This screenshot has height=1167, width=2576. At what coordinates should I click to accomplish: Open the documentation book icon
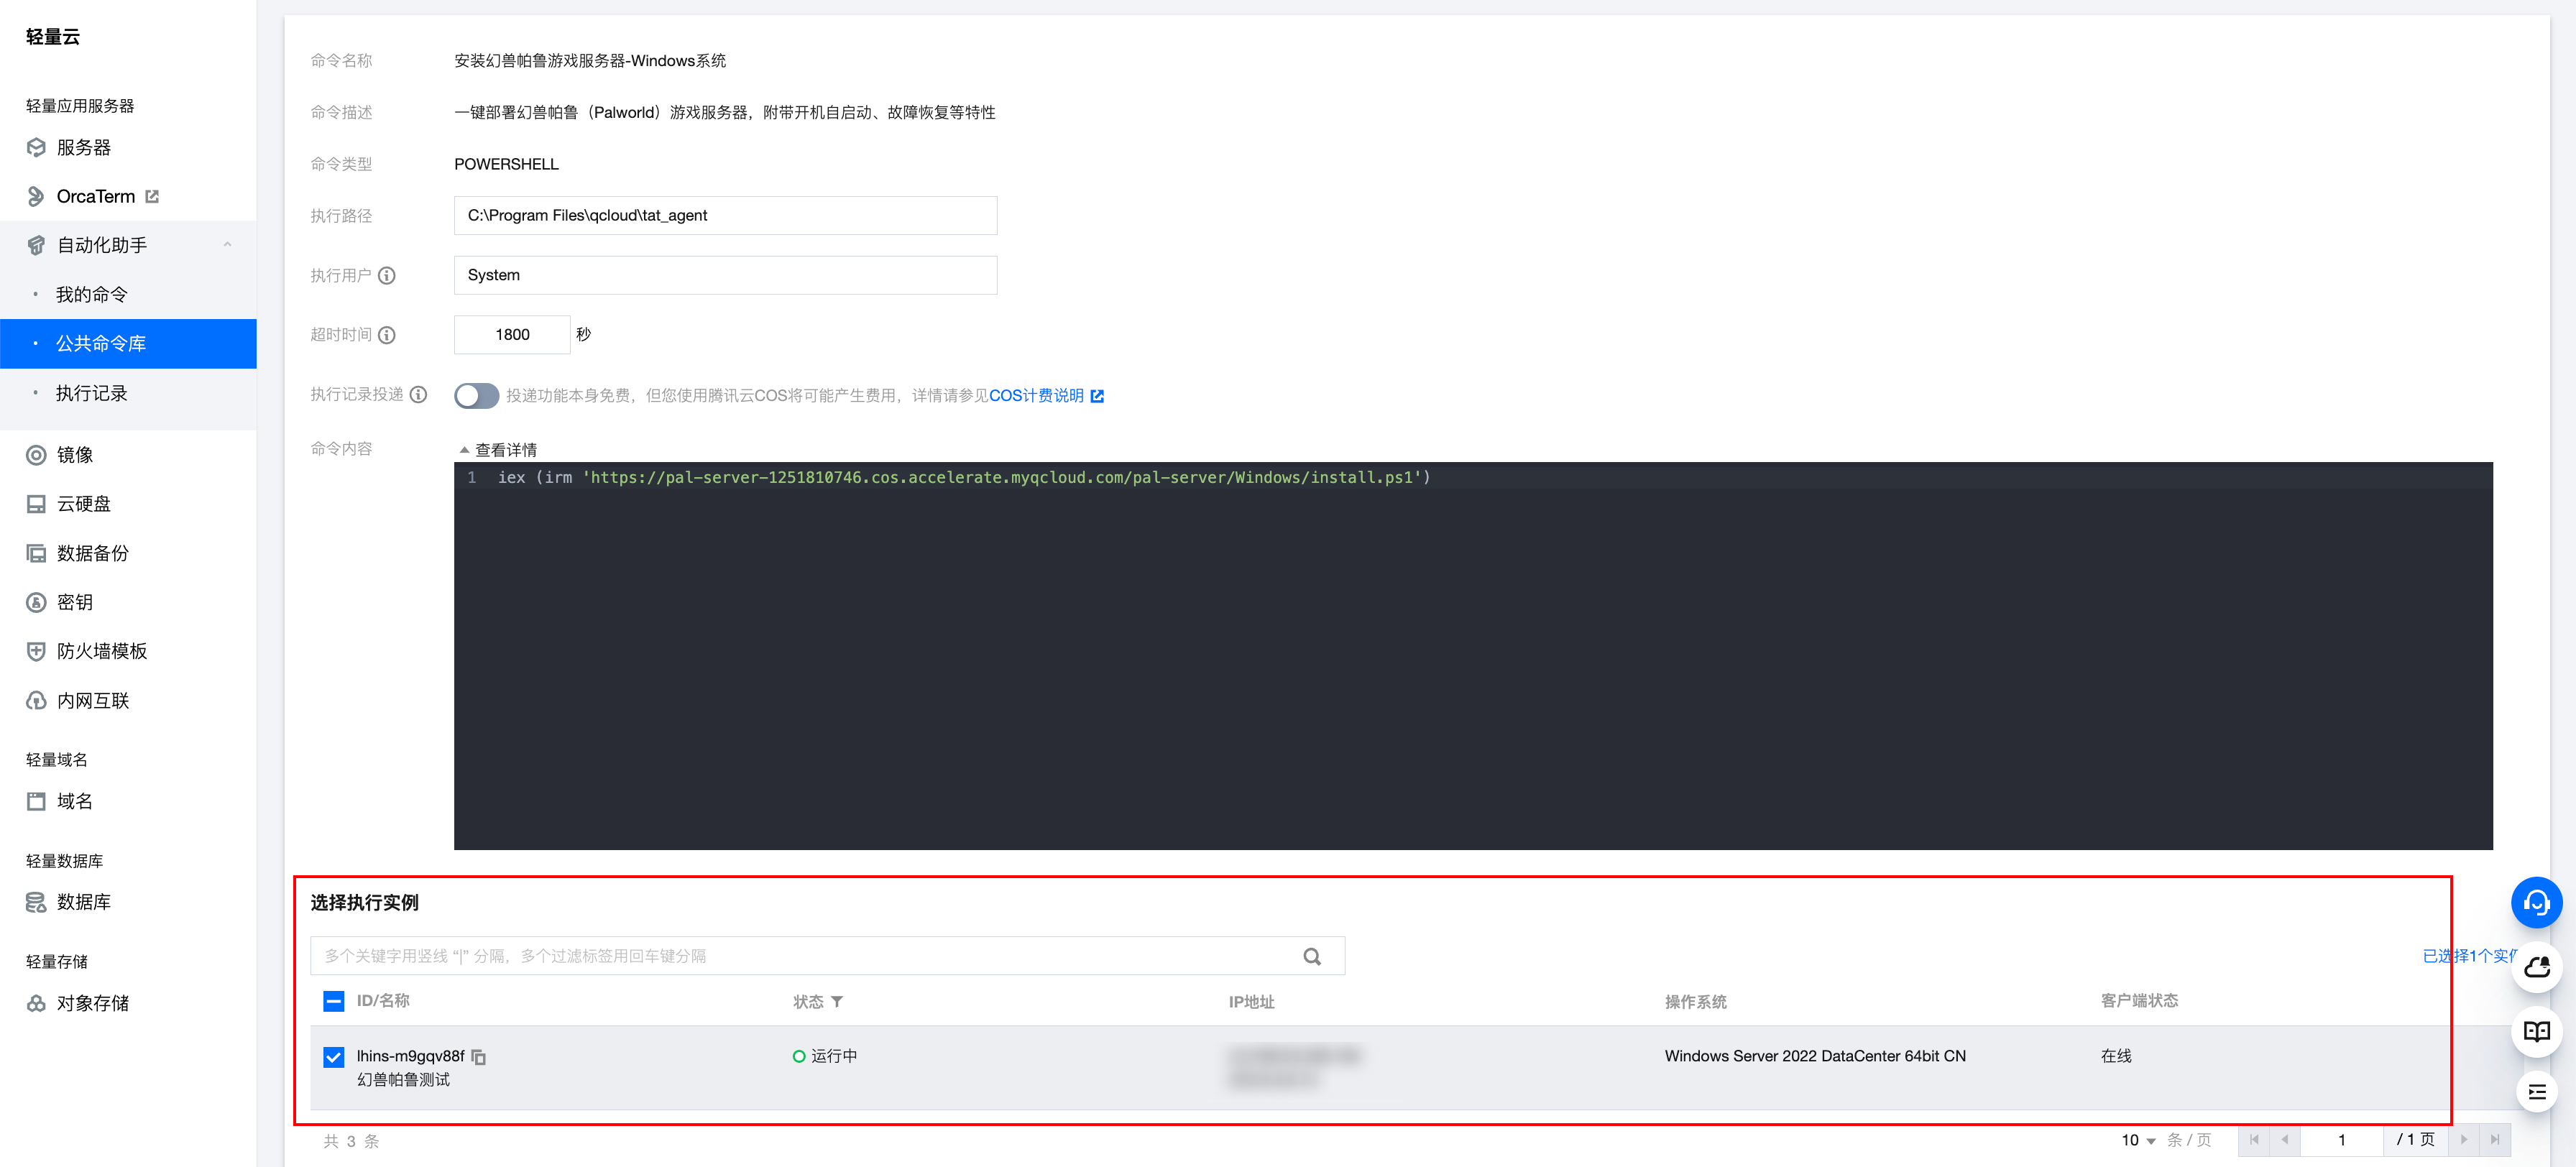pos(2537,1031)
